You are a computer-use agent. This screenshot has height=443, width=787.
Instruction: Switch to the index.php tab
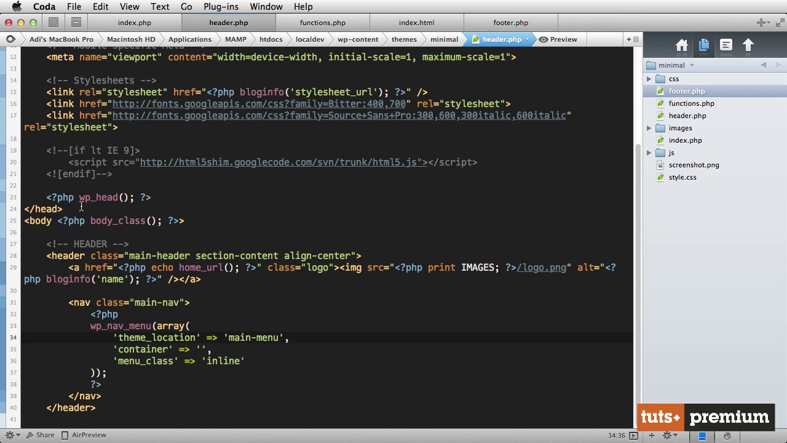[x=134, y=23]
